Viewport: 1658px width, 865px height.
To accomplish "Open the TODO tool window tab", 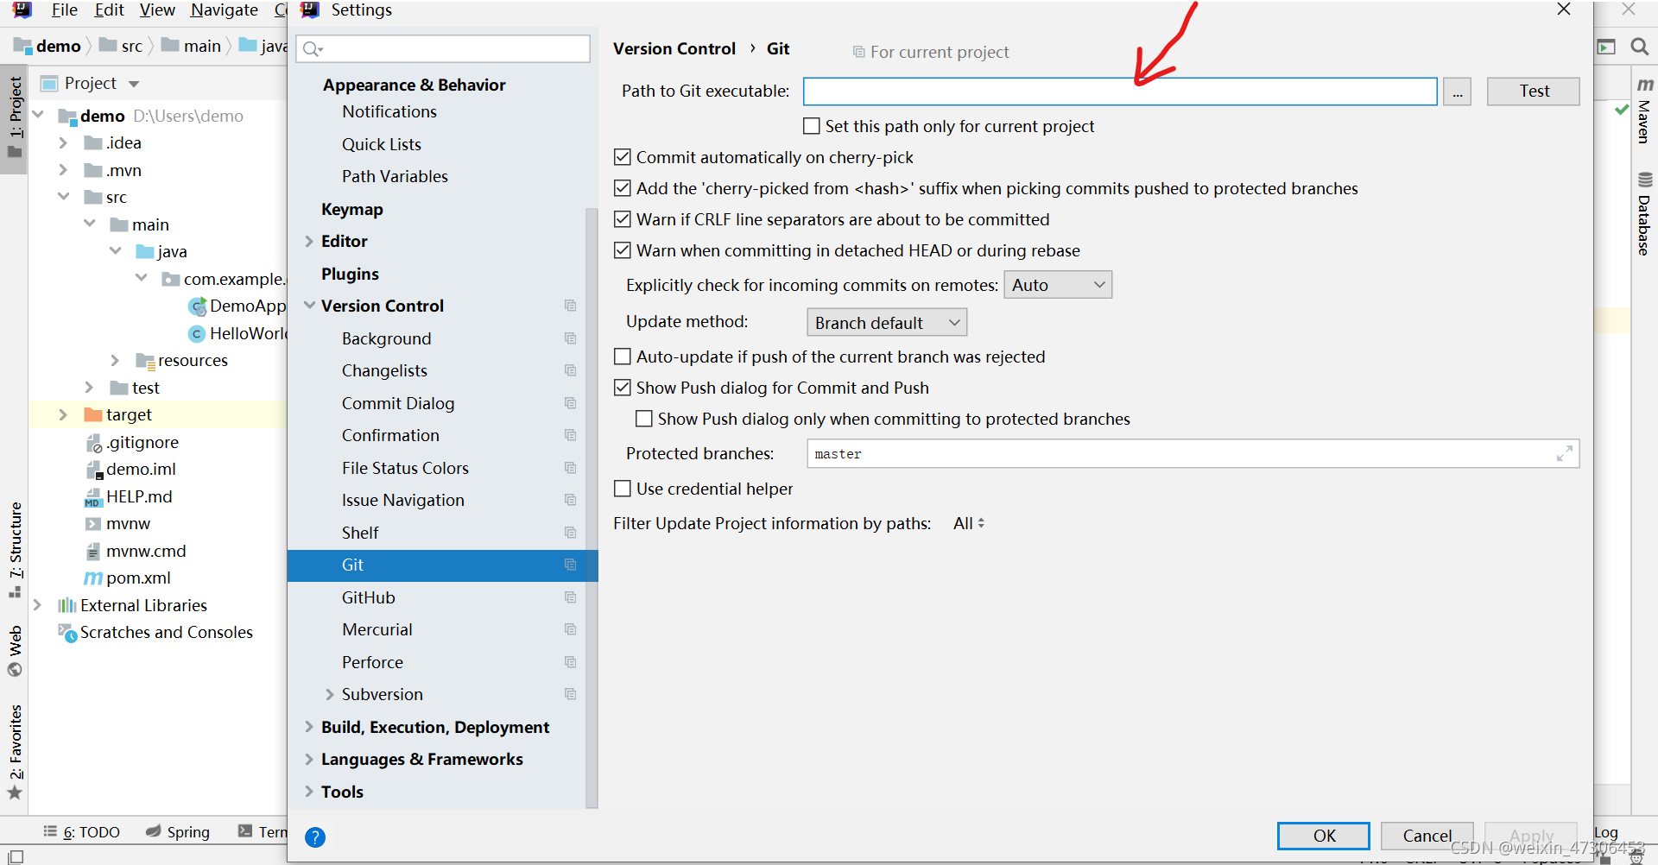I will (x=82, y=832).
